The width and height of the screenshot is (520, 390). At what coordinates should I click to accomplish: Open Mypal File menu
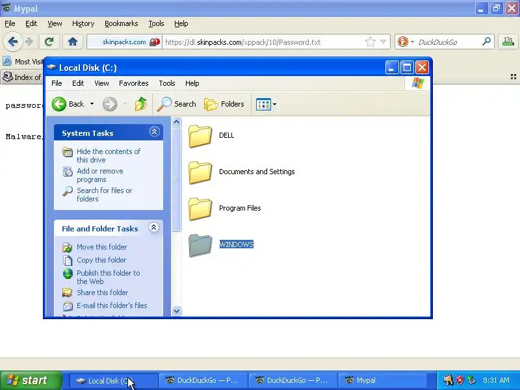(10, 23)
